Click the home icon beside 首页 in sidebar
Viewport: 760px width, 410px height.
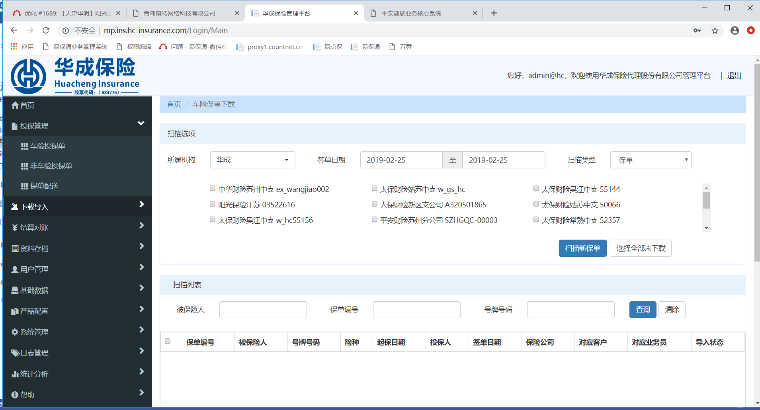(x=15, y=105)
